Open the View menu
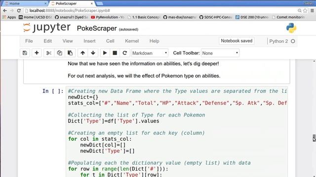The height and width of the screenshot is (177, 316). (68, 41)
